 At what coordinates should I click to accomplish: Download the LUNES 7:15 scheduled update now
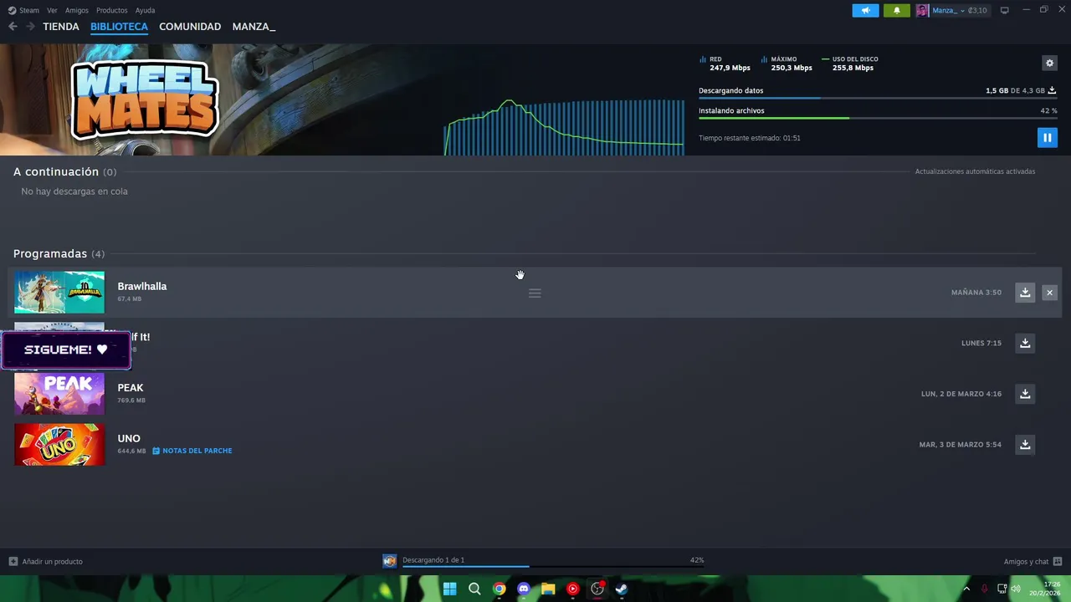[1025, 343]
